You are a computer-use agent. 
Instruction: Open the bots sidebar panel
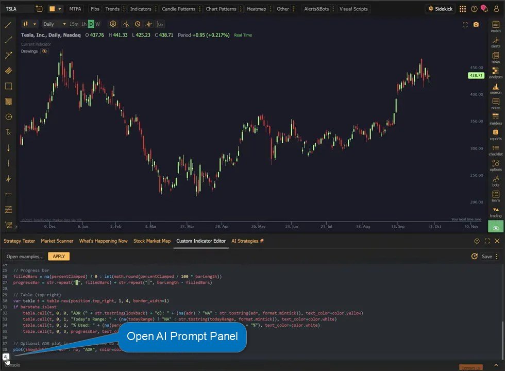(496, 181)
